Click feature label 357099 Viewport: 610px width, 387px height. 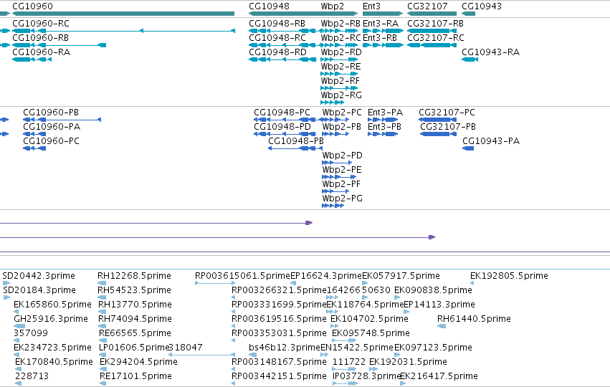click(x=30, y=333)
